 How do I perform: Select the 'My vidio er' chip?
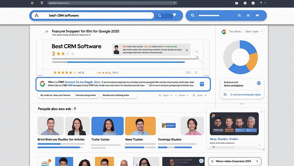(x=55, y=95)
